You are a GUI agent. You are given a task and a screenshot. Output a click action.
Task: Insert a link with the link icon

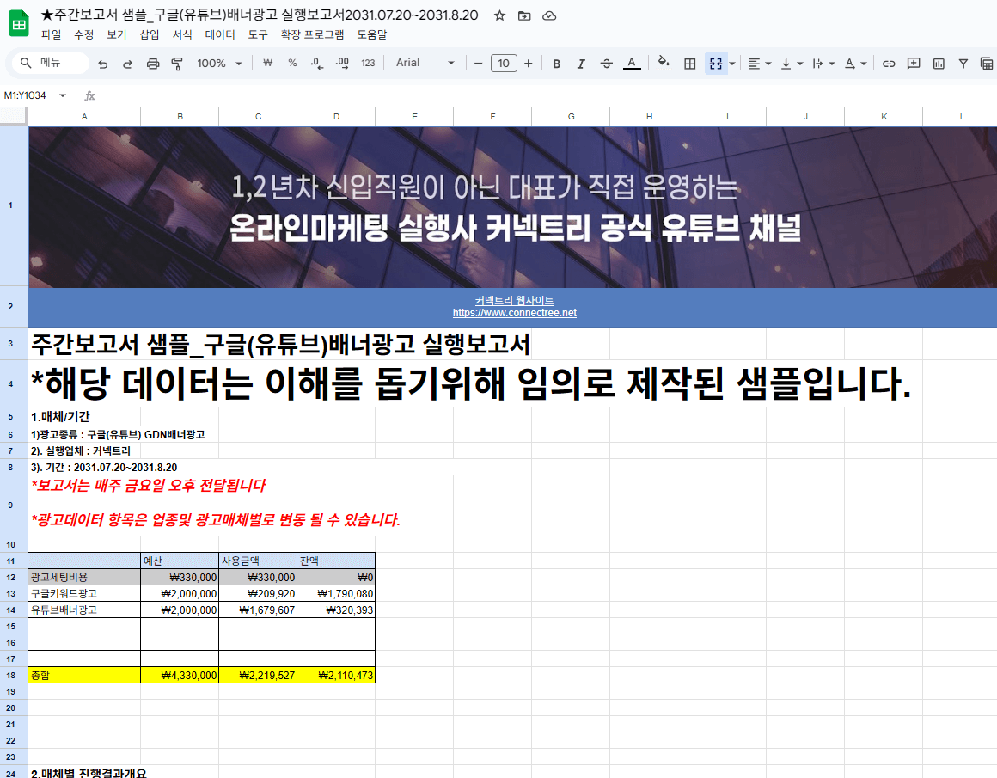pyautogui.click(x=888, y=63)
